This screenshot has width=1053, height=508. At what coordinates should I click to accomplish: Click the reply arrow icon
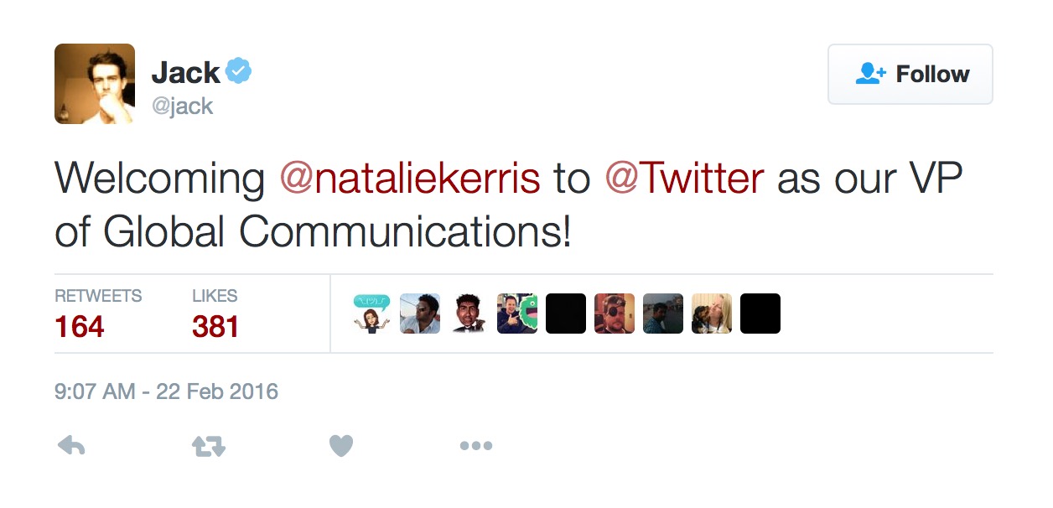tap(71, 446)
